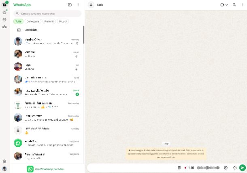Click the avatar of the Monday chat

(x=18, y=41)
